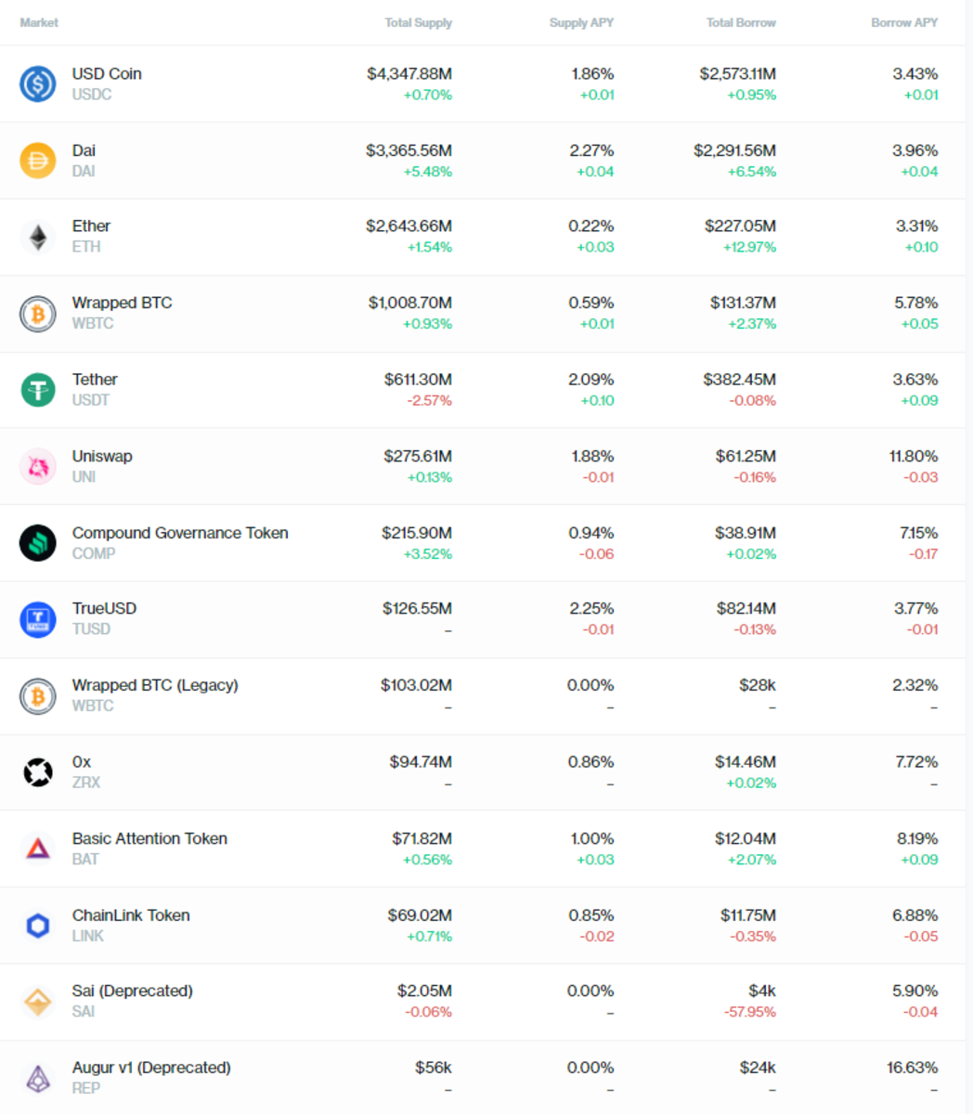
Task: Click the Tether USDT logo icon
Action: pos(38,389)
